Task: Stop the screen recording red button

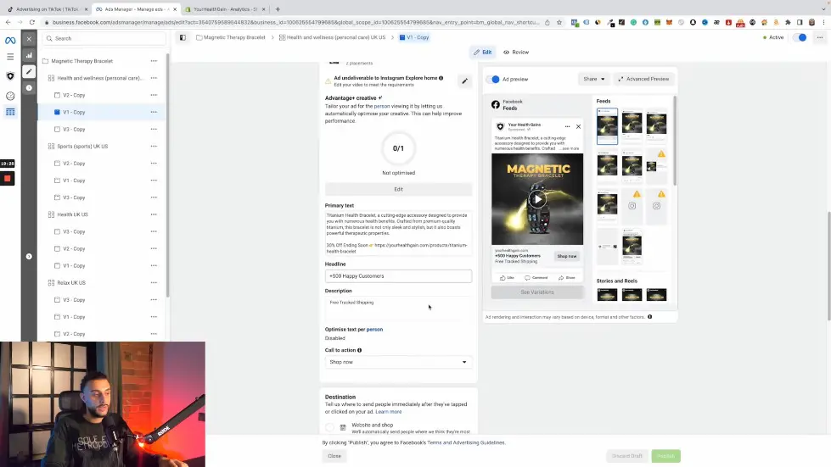Action: pos(8,179)
